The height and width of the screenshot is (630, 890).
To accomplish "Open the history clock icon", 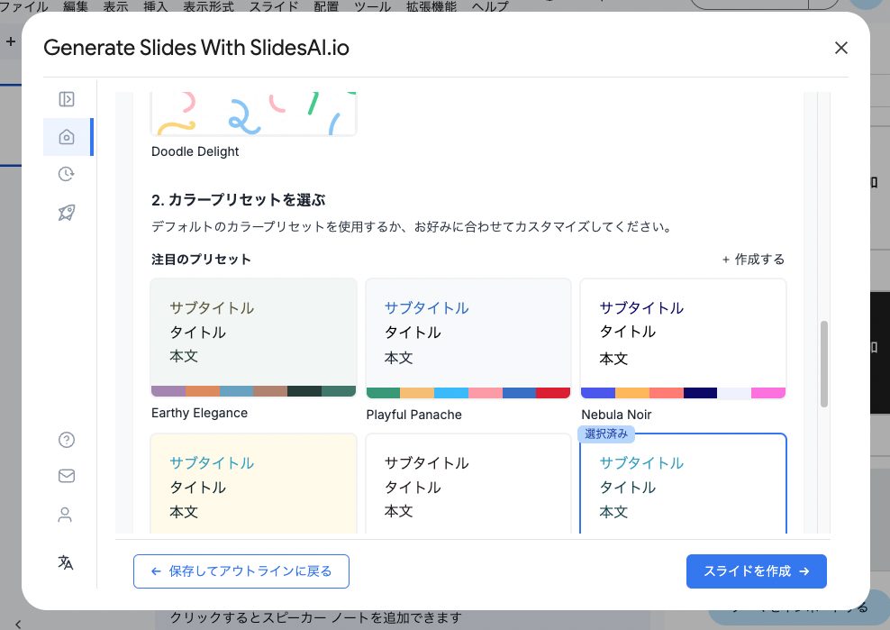I will click(x=66, y=175).
